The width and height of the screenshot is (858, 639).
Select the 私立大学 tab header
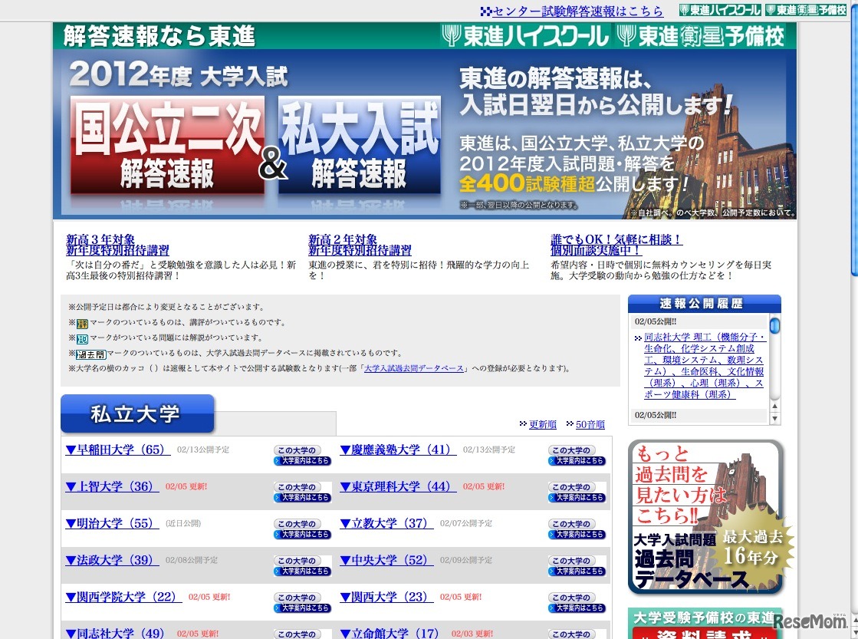pyautogui.click(x=136, y=414)
